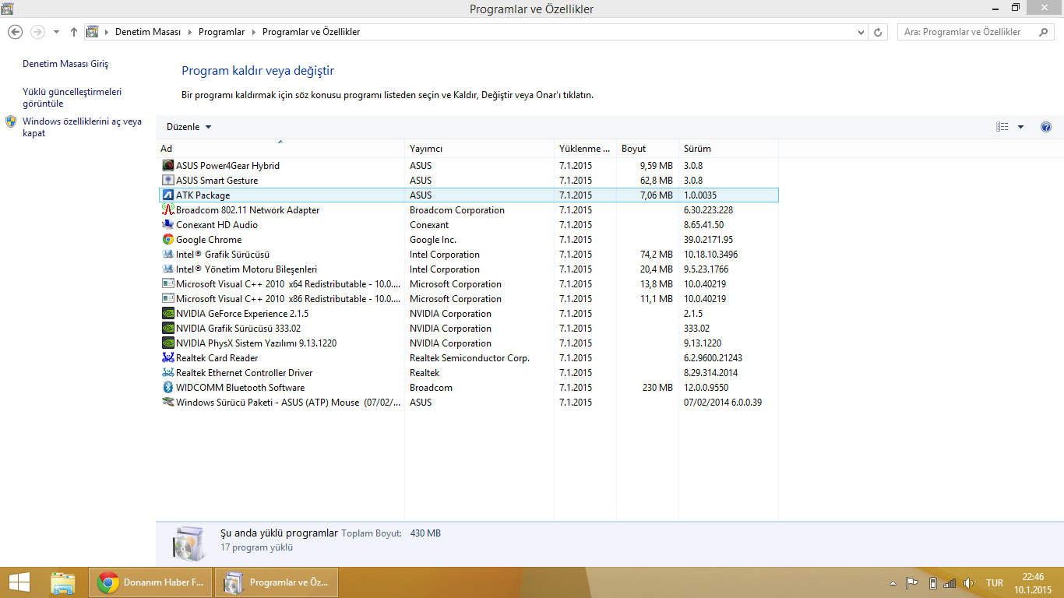
Task: Select the Realtek Semiconductor Corp. publisher cell
Action: [470, 357]
